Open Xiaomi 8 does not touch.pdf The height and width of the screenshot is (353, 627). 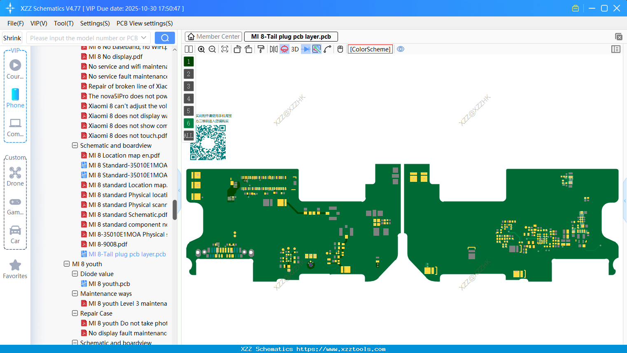[128, 136]
